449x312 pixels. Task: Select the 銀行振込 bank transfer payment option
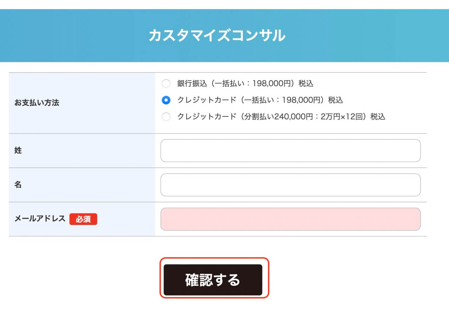(166, 83)
